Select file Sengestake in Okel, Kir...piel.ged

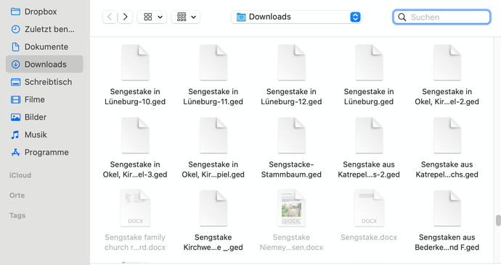click(213, 148)
